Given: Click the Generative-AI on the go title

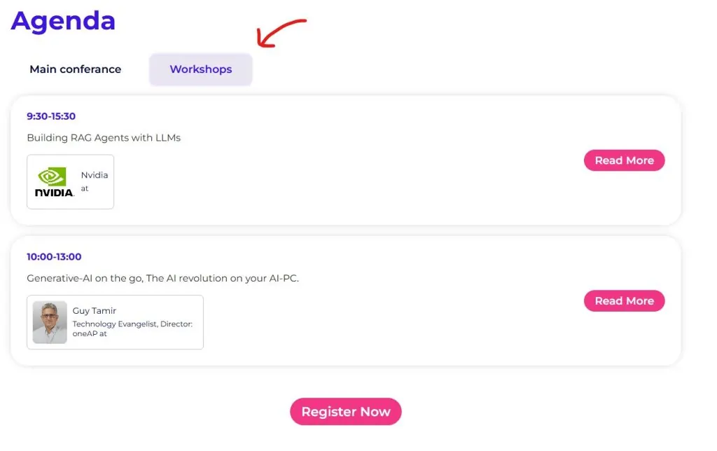Looking at the screenshot, I should pos(162,278).
